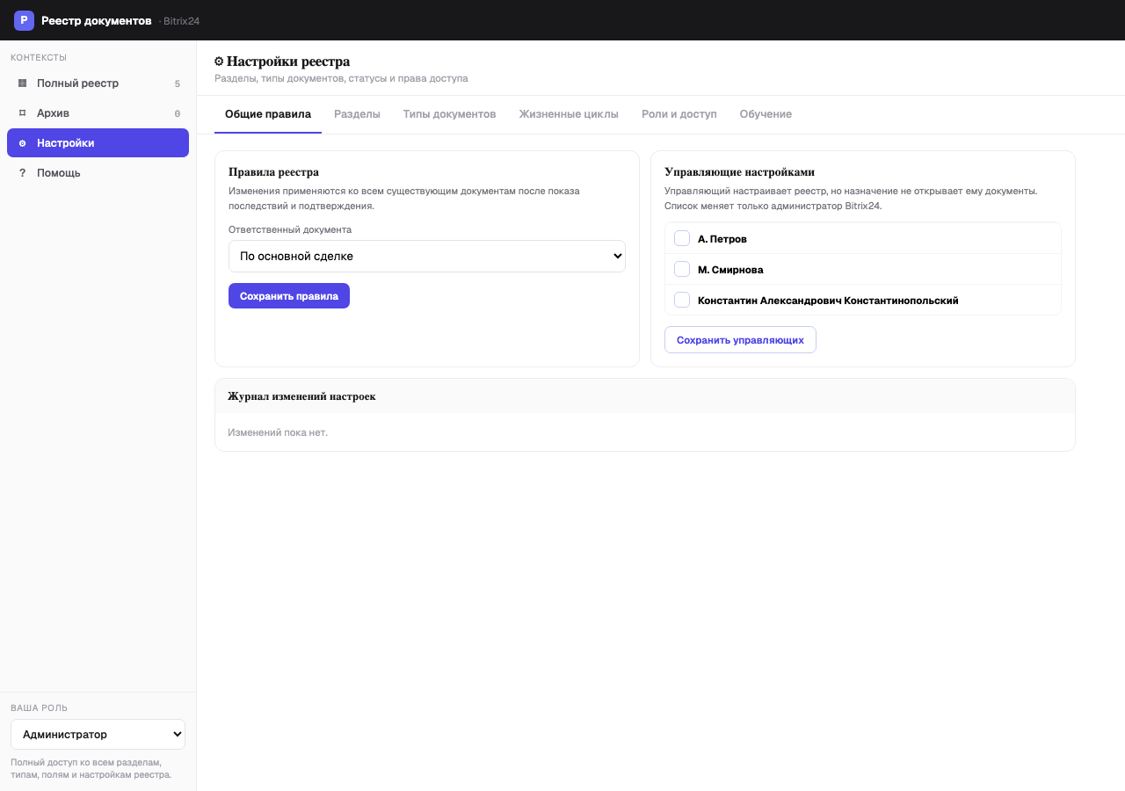Enable the М. Смирнова checkbox

coord(682,269)
